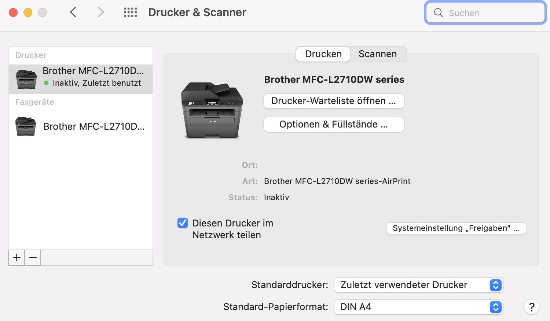Click the large Brother printer image

tap(212, 110)
